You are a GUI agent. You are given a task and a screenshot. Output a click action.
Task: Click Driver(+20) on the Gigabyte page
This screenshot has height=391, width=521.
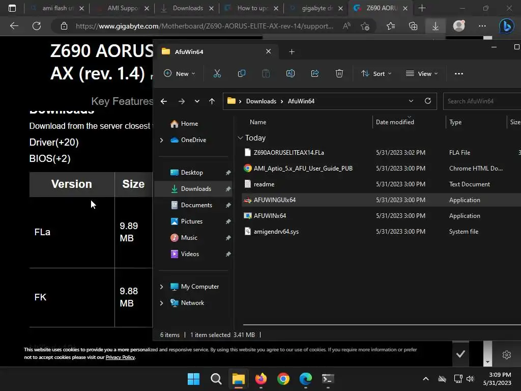click(x=54, y=143)
